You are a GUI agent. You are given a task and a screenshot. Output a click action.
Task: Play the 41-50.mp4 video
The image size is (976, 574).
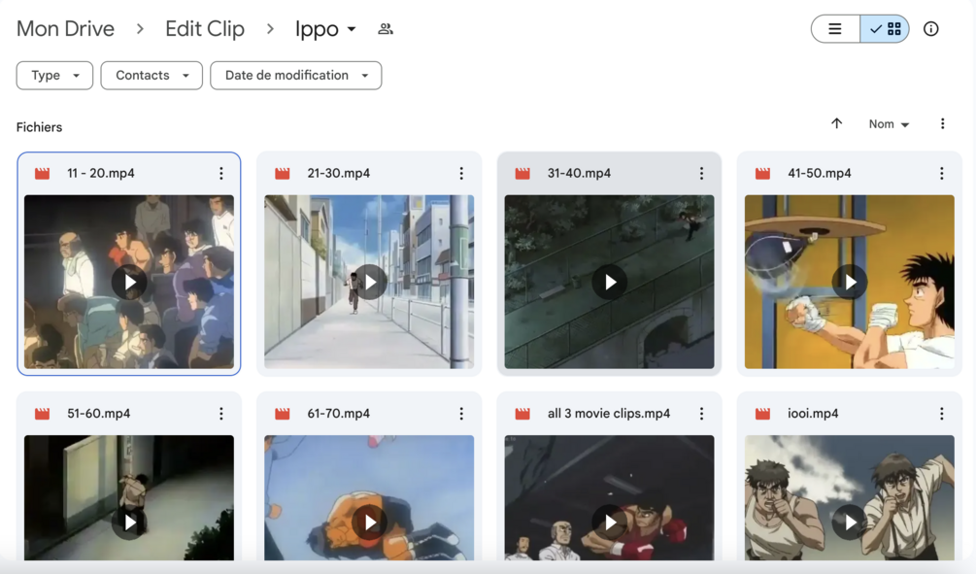coord(851,282)
